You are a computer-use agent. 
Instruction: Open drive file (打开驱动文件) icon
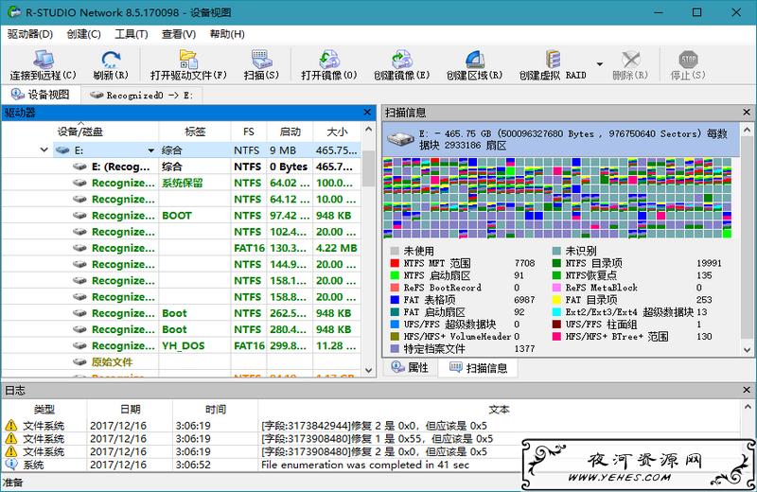click(188, 64)
